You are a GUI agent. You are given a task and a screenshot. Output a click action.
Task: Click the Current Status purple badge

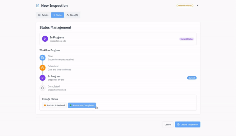click(186, 39)
